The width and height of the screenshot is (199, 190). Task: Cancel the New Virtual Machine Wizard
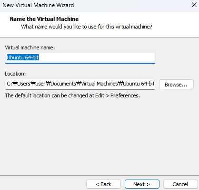[x=180, y=184]
